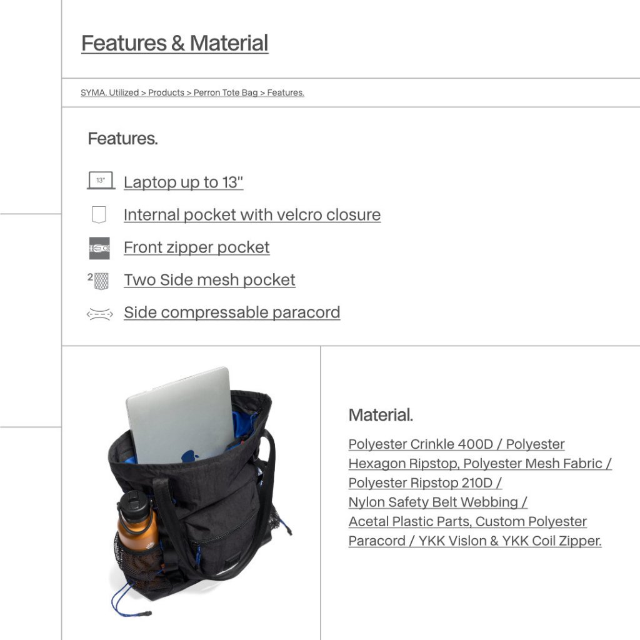Viewport: 640px width, 640px height.
Task: Select the 'Front zipper pocket' link
Action: (x=197, y=247)
